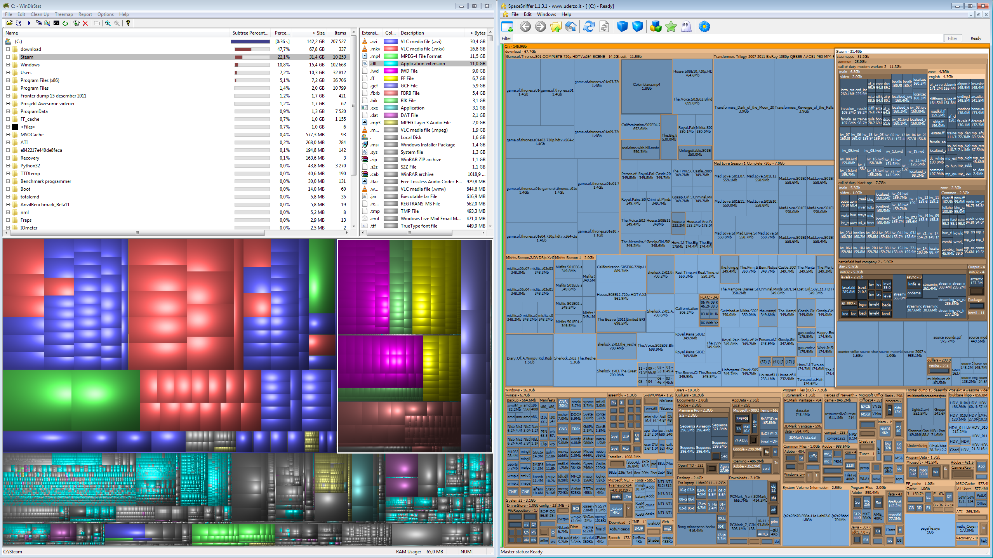Image resolution: width=993 pixels, height=558 pixels.
Task: Click the yellow question mark Help icon
Action: tap(128, 23)
